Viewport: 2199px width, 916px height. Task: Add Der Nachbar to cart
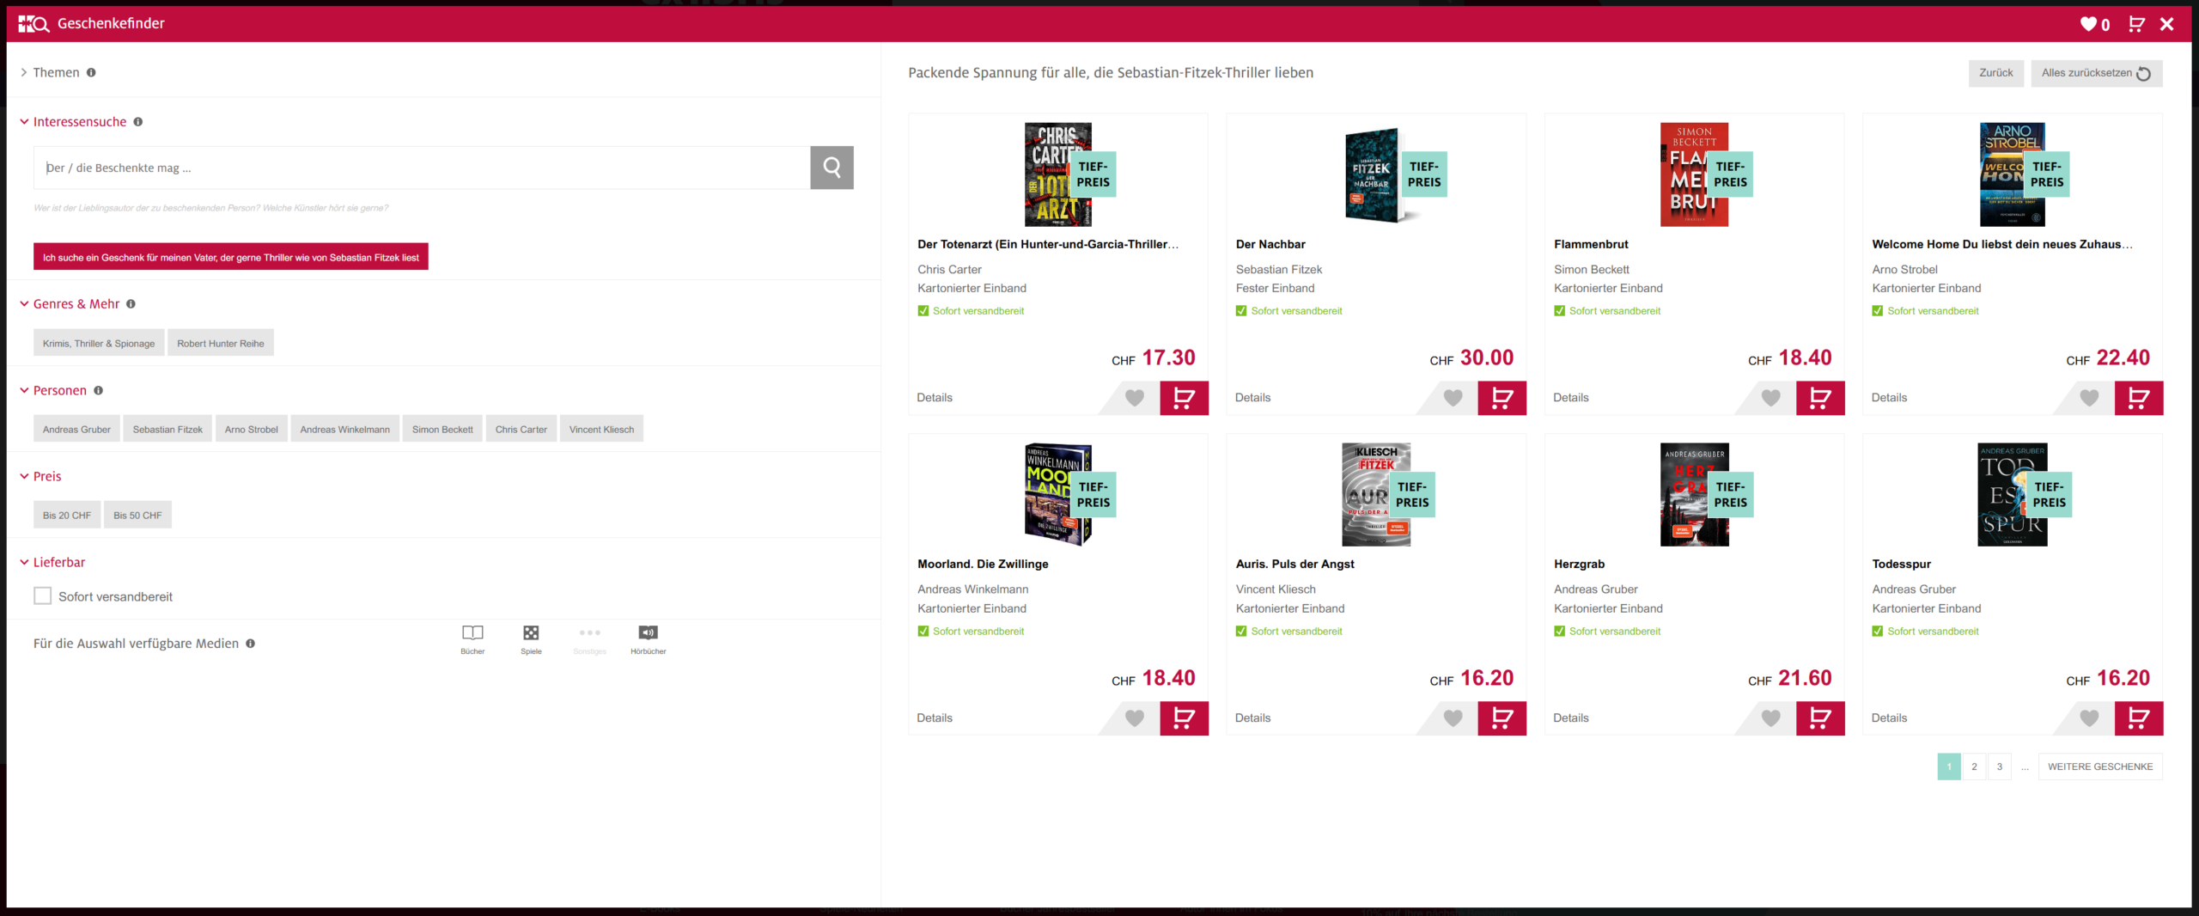(x=1502, y=398)
